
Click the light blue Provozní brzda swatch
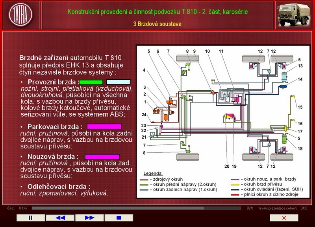coord(118,82)
